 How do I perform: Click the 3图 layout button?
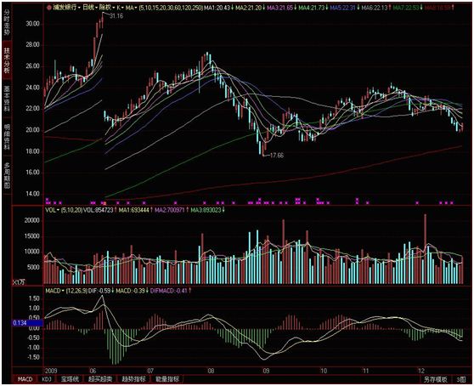(x=461, y=379)
